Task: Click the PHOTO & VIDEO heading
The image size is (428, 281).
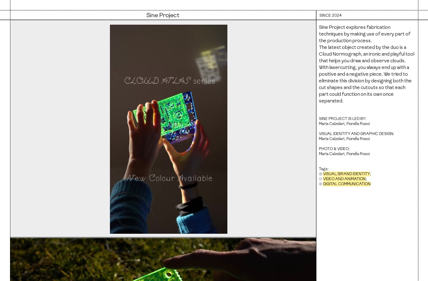Action: click(x=334, y=148)
